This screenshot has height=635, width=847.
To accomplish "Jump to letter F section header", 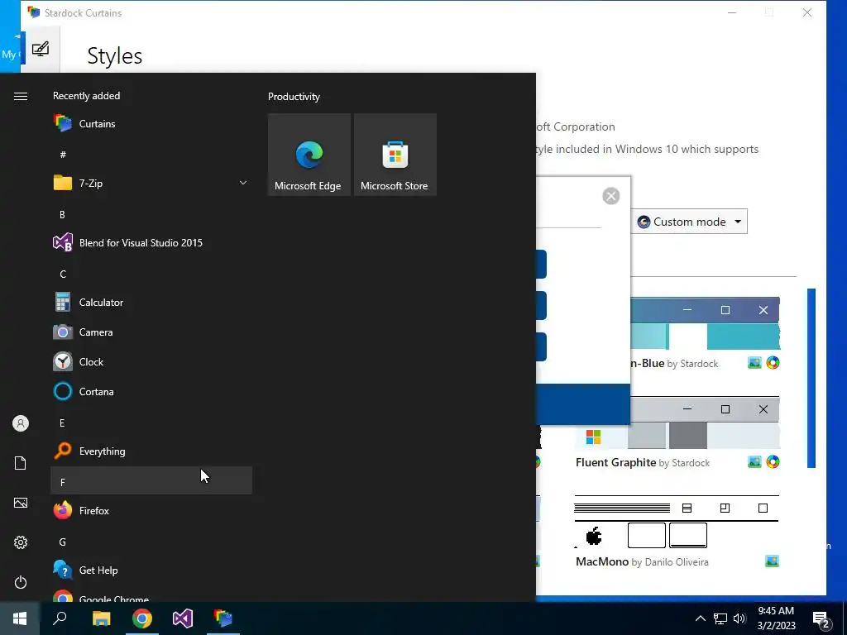I will coord(151,480).
